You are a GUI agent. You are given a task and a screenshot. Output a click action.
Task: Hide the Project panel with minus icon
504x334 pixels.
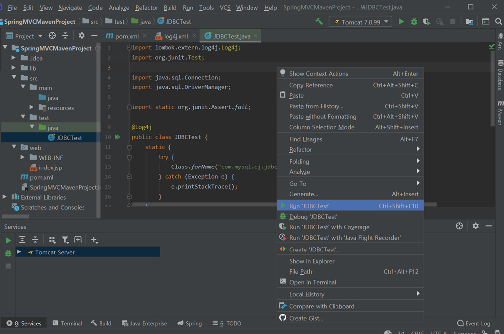point(94,36)
